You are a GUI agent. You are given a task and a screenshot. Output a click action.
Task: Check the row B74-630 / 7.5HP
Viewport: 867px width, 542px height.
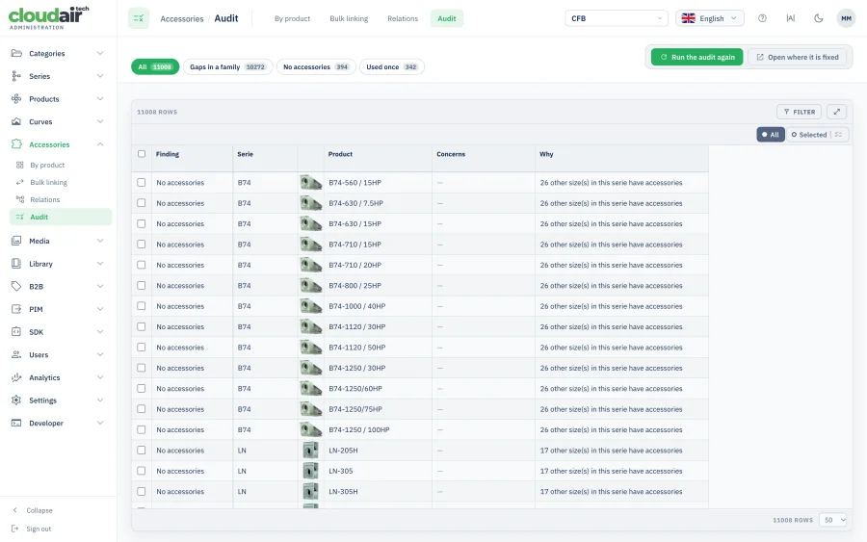(x=142, y=203)
